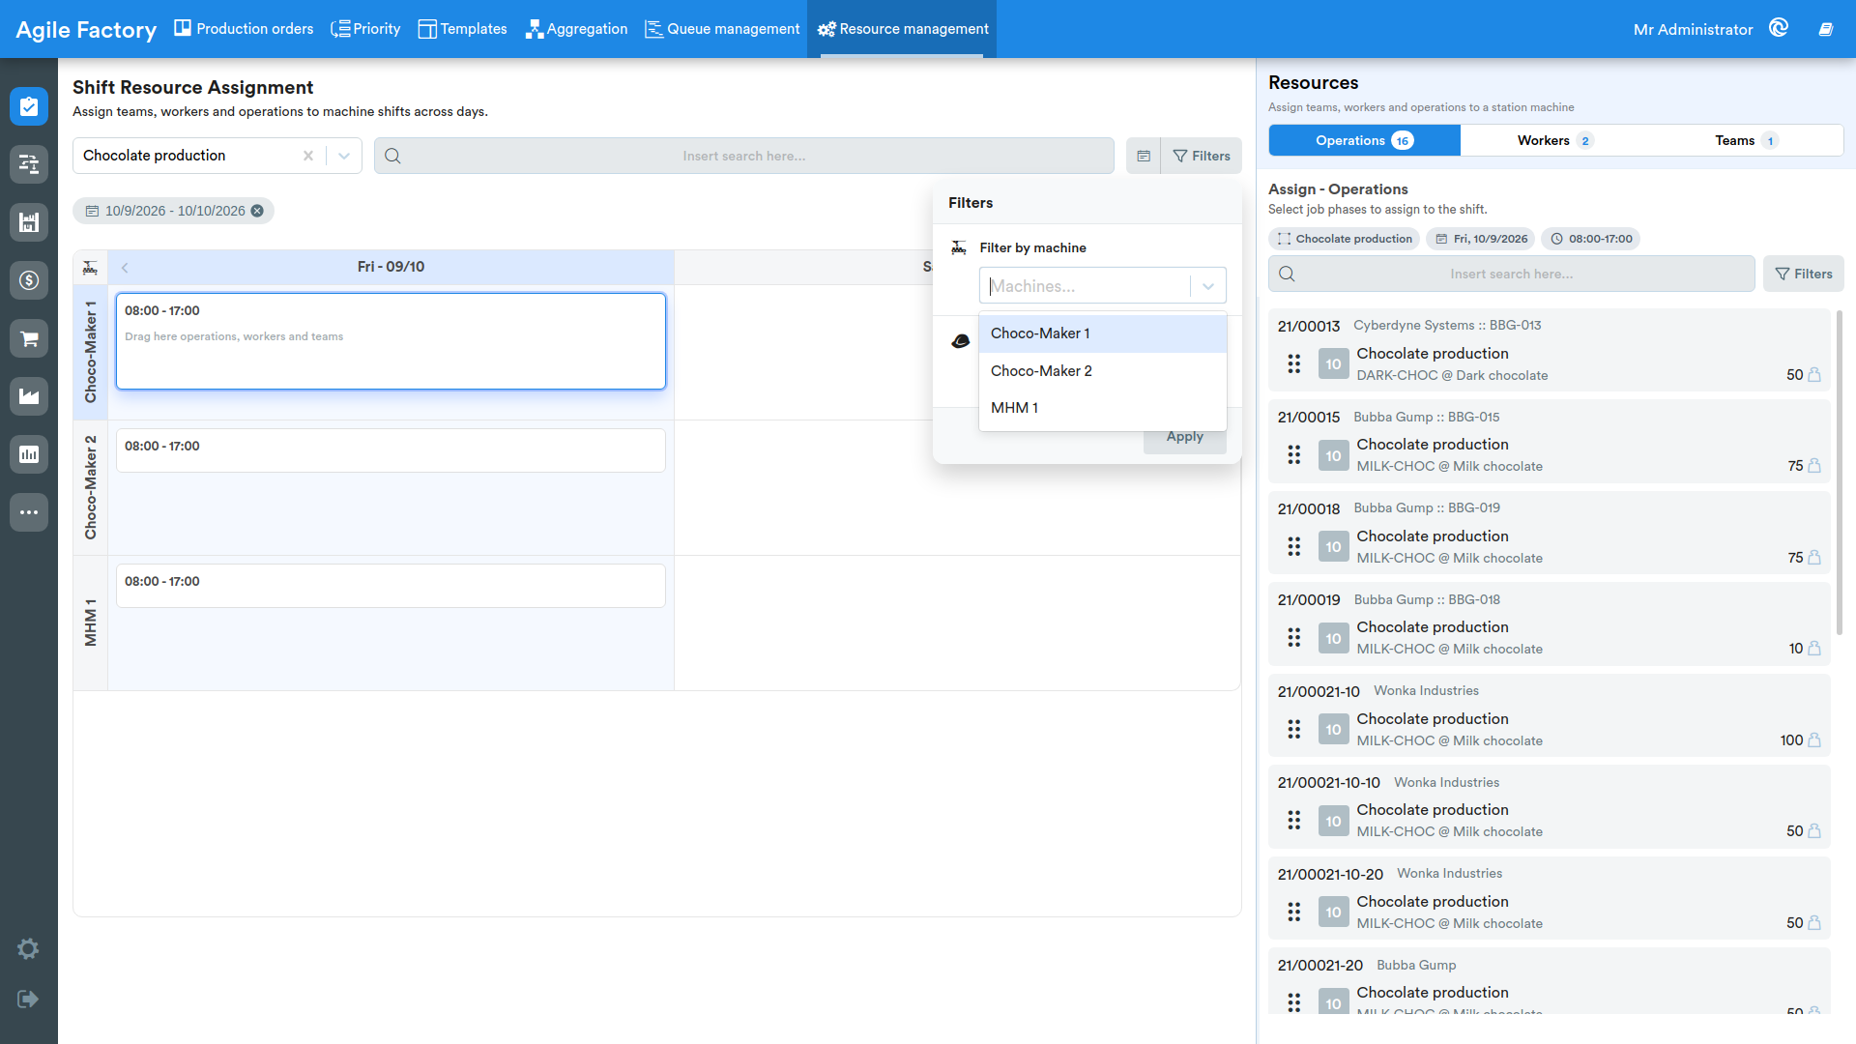The height and width of the screenshot is (1044, 1856).
Task: Open the documentation book icon
Action: click(1826, 29)
